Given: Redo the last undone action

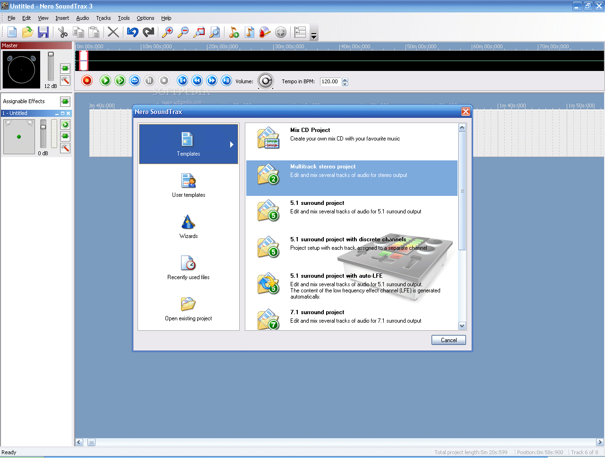Looking at the screenshot, I should click(148, 32).
